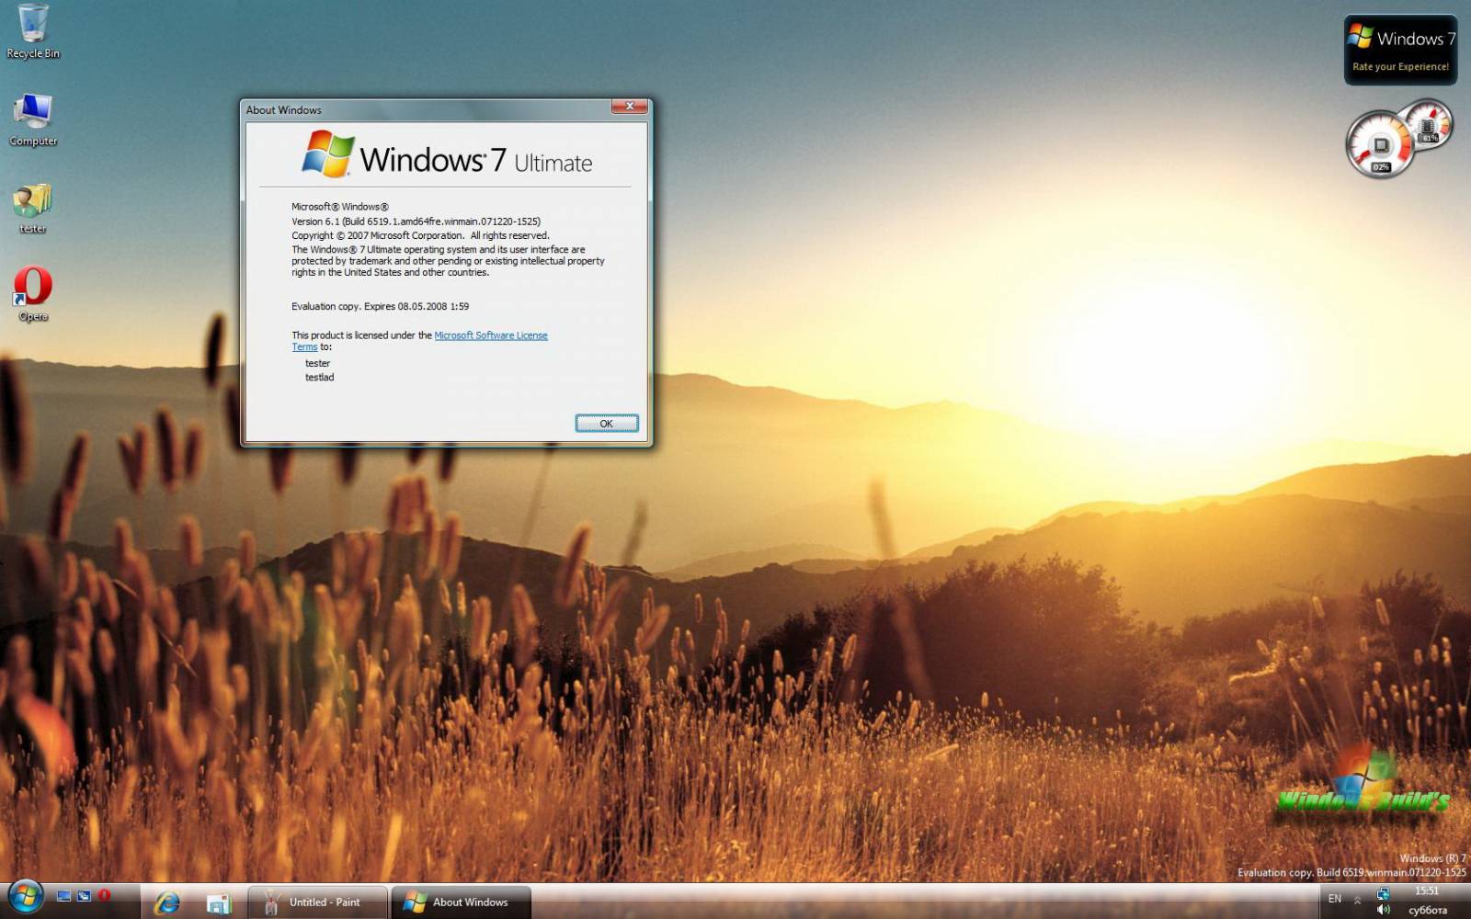Click OK in the About Windows dialog
This screenshot has width=1471, height=919.
(606, 424)
